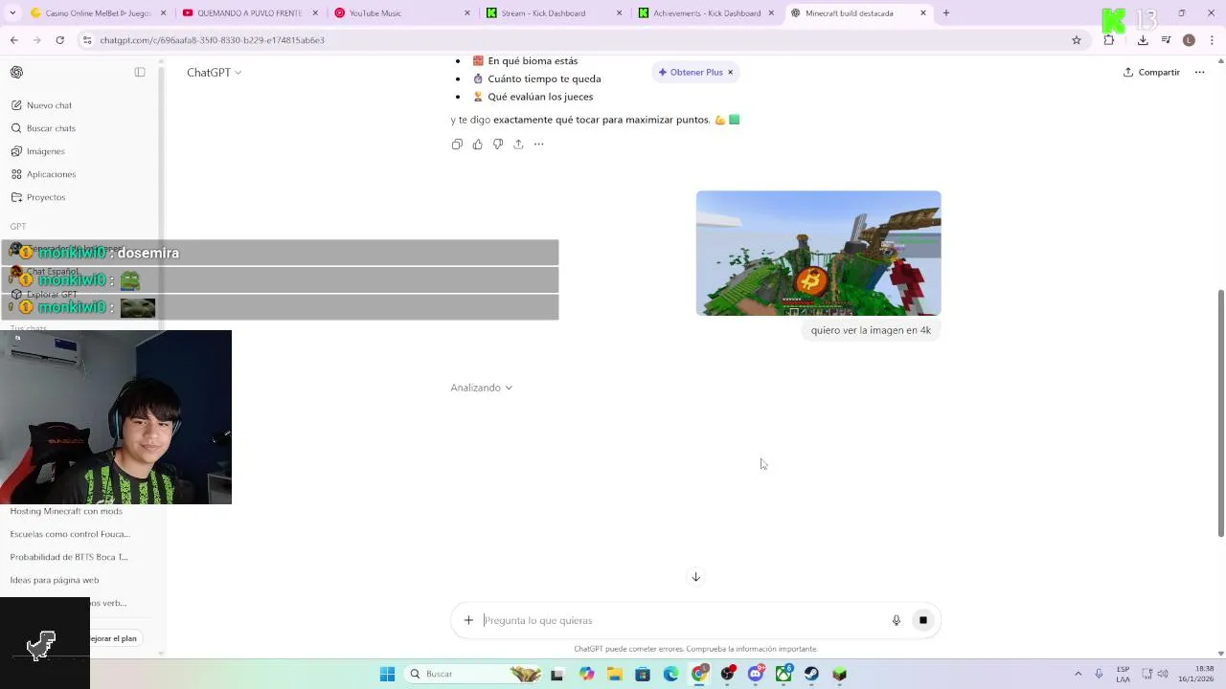Share the response with upload icon
The width and height of the screenshot is (1226, 689).
(518, 144)
